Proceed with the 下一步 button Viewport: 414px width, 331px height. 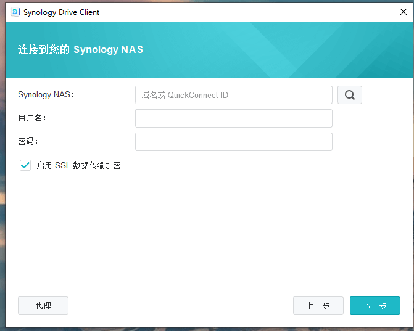tap(375, 306)
